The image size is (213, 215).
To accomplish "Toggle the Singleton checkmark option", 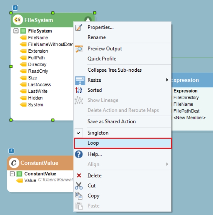I will (x=123, y=133).
